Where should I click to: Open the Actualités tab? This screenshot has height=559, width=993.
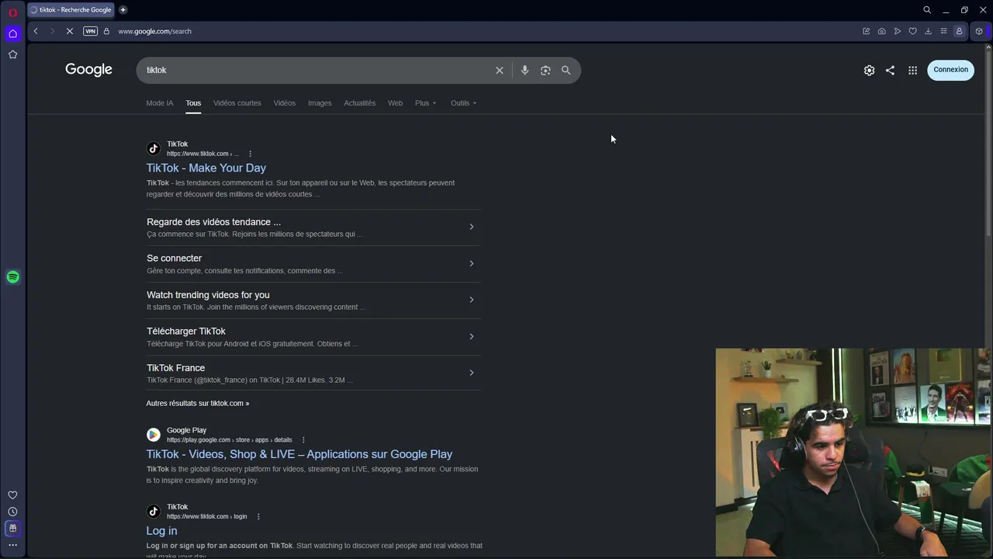click(x=359, y=103)
